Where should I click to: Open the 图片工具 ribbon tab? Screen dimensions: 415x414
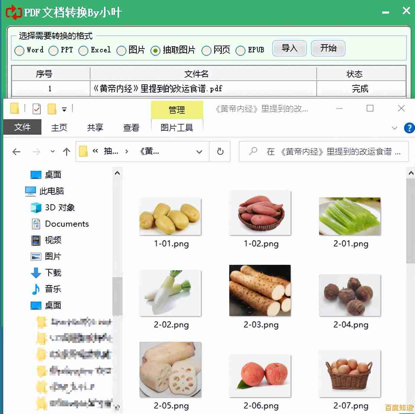(x=177, y=127)
